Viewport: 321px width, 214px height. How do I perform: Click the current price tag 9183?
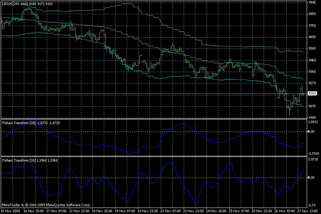[x=312, y=93]
